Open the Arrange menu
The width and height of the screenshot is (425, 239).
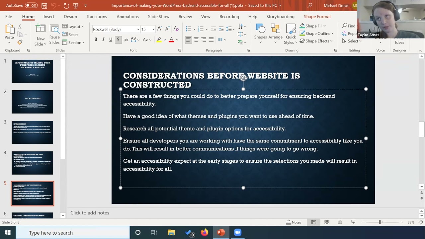(x=275, y=33)
